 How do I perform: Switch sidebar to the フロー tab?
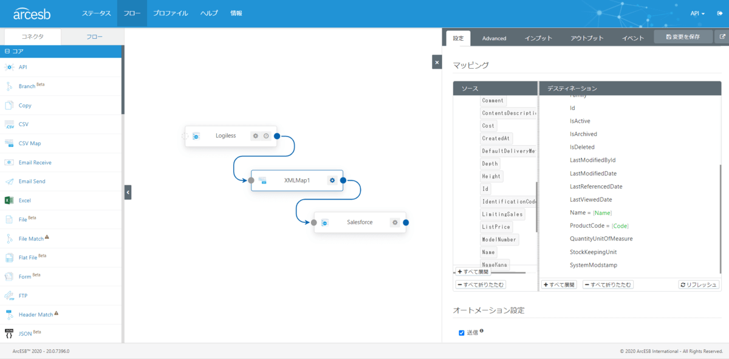pyautogui.click(x=94, y=36)
